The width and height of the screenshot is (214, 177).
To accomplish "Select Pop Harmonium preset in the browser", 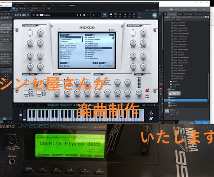I will pos(178,73).
